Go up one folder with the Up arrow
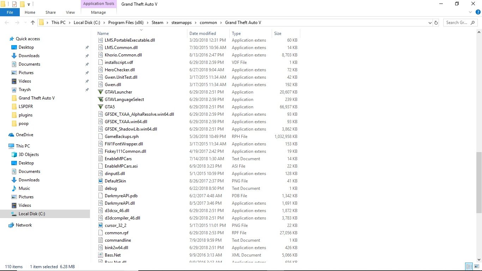This screenshot has width=482, height=271. tap(33, 23)
